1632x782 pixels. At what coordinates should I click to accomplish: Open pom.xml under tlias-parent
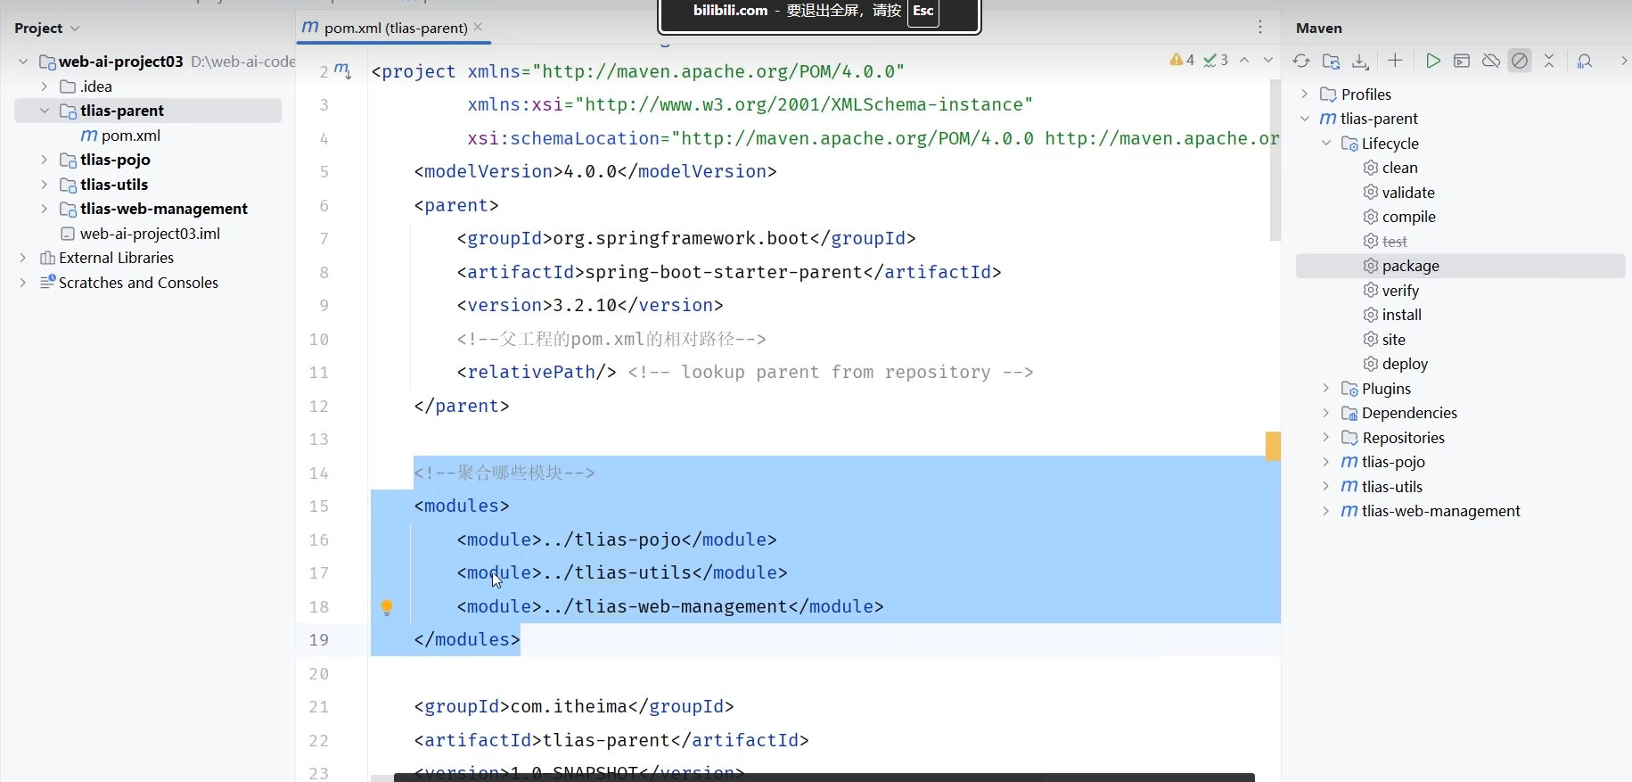[x=121, y=136]
